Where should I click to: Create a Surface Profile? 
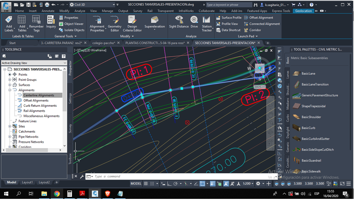(x=229, y=18)
